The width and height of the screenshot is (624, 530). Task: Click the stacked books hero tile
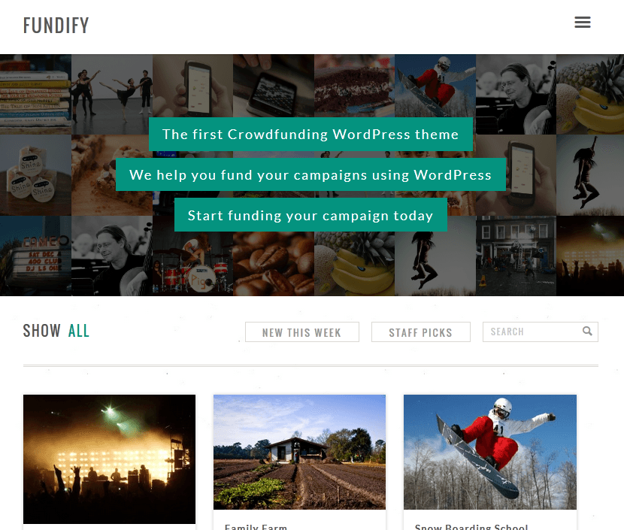click(x=36, y=94)
